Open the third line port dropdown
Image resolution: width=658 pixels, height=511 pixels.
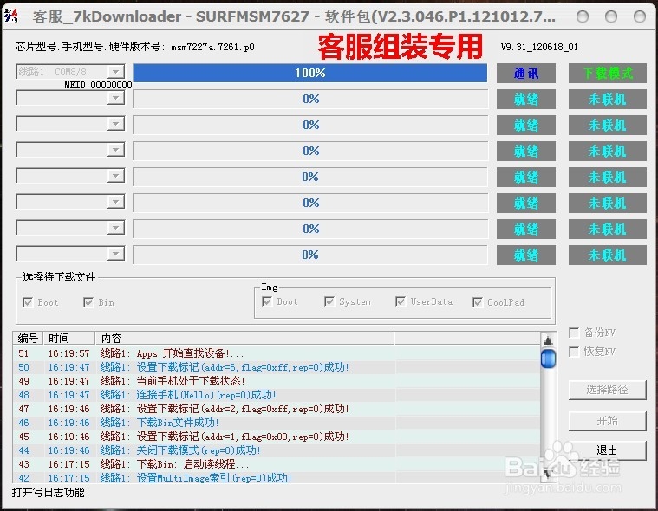115,124
